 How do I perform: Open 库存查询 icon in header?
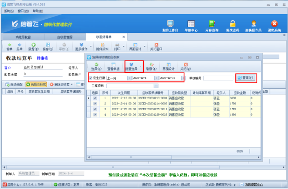pyautogui.click(x=212, y=23)
